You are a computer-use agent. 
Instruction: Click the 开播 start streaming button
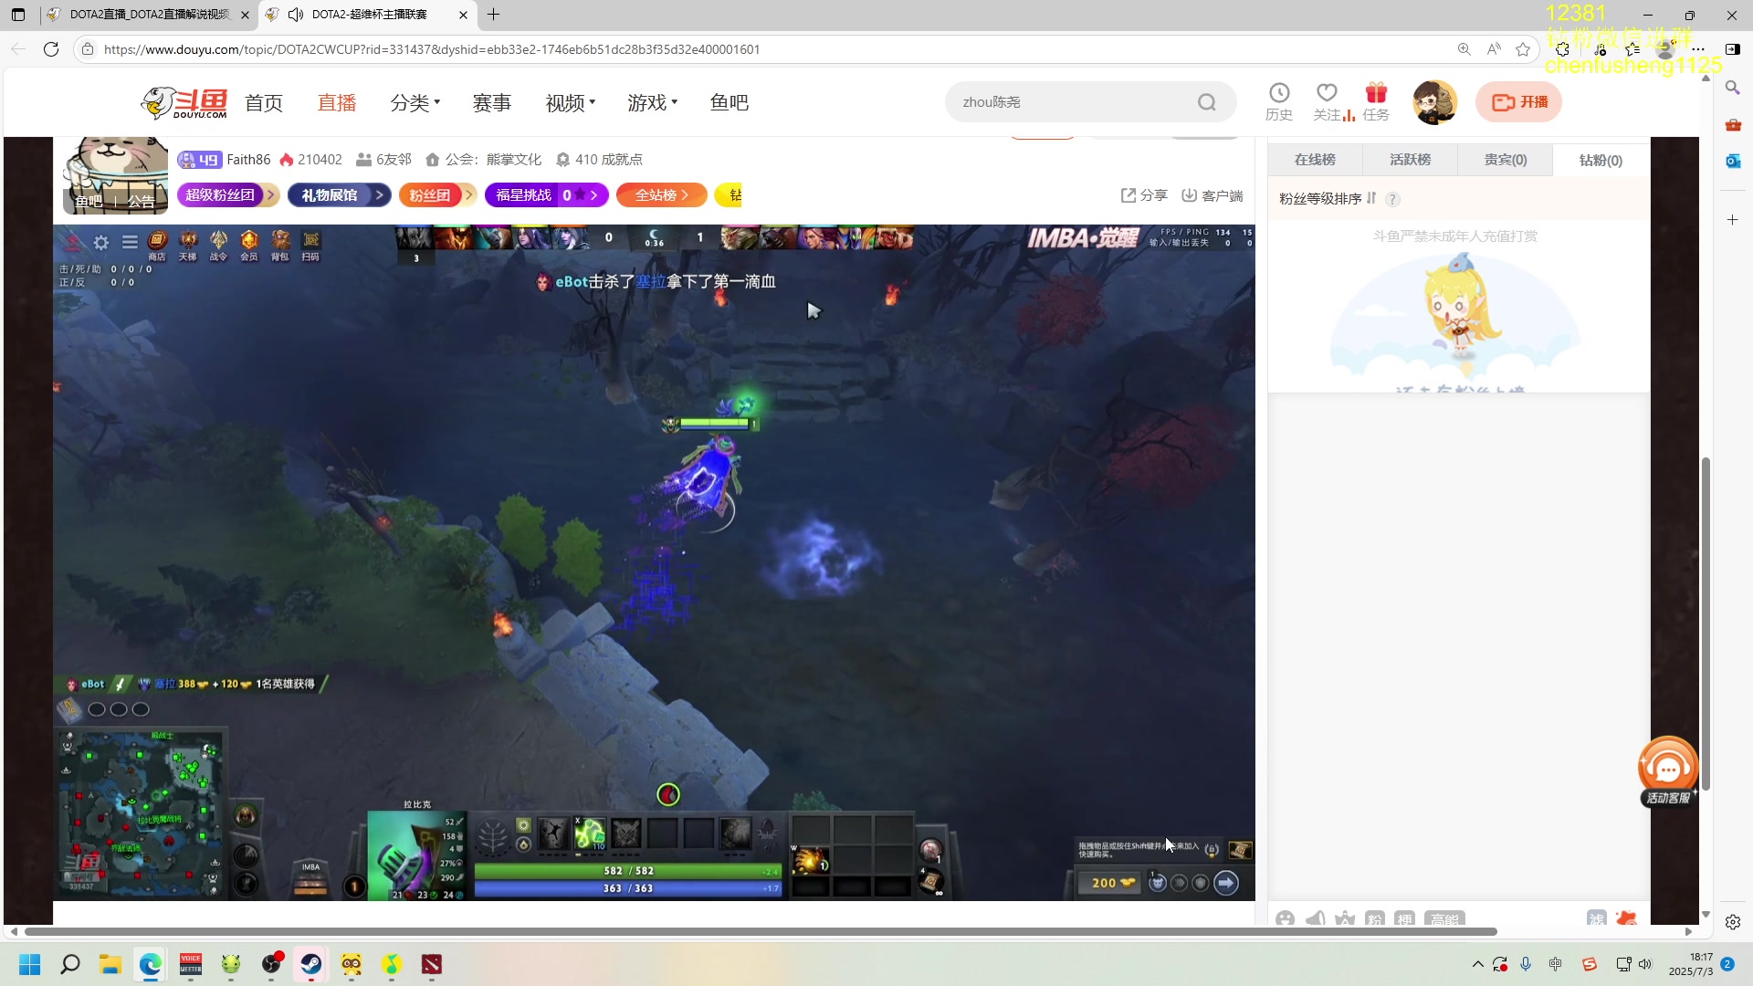point(1519,101)
